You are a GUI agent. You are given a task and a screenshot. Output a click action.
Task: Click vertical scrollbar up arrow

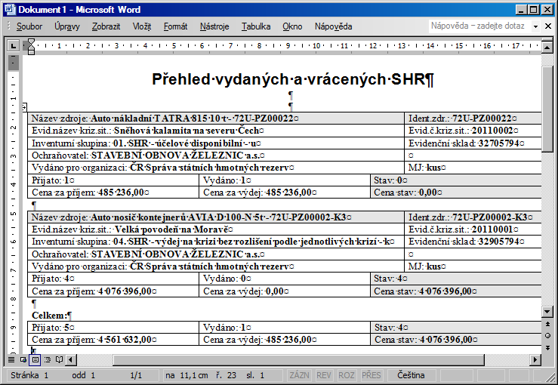[547, 47]
